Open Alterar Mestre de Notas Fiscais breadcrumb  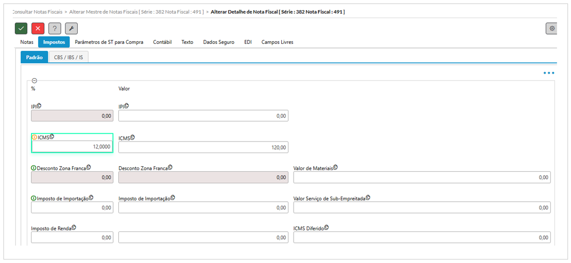click(137, 12)
